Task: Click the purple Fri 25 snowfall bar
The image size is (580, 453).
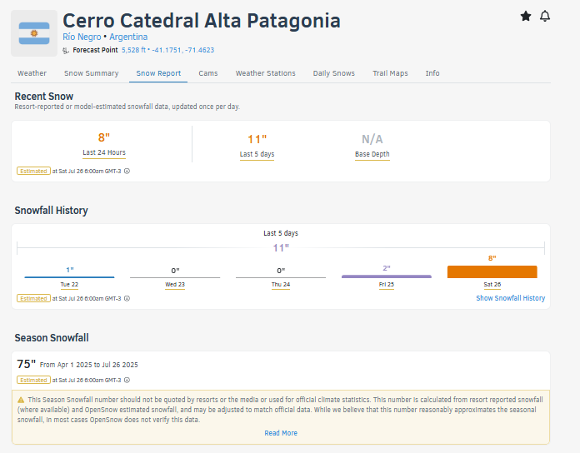Action: pyautogui.click(x=386, y=276)
